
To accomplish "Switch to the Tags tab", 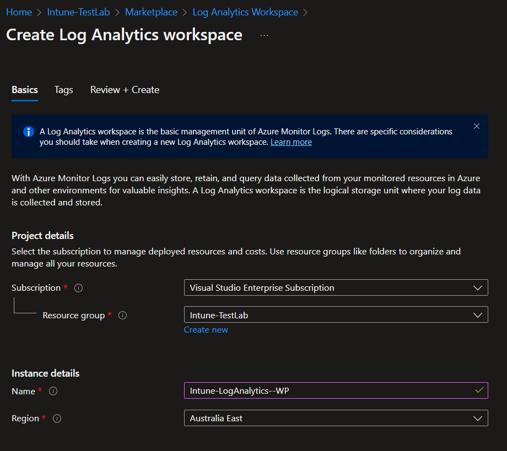I will pos(63,90).
